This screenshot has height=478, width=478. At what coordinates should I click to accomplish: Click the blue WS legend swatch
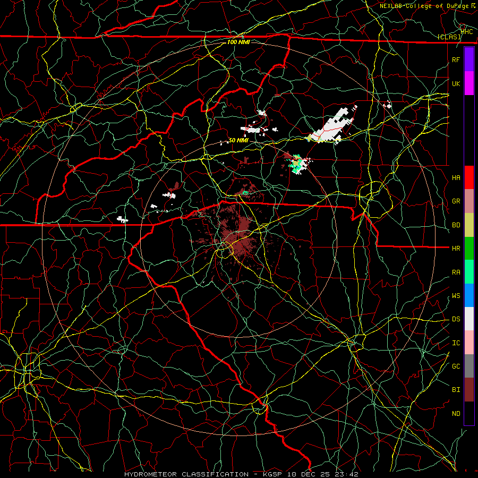(x=469, y=295)
